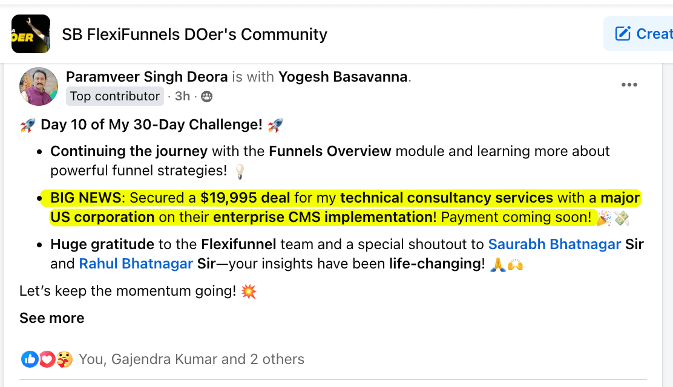Open Saurabh Bhatnagar's profile link
The image size is (673, 387).
click(x=554, y=244)
